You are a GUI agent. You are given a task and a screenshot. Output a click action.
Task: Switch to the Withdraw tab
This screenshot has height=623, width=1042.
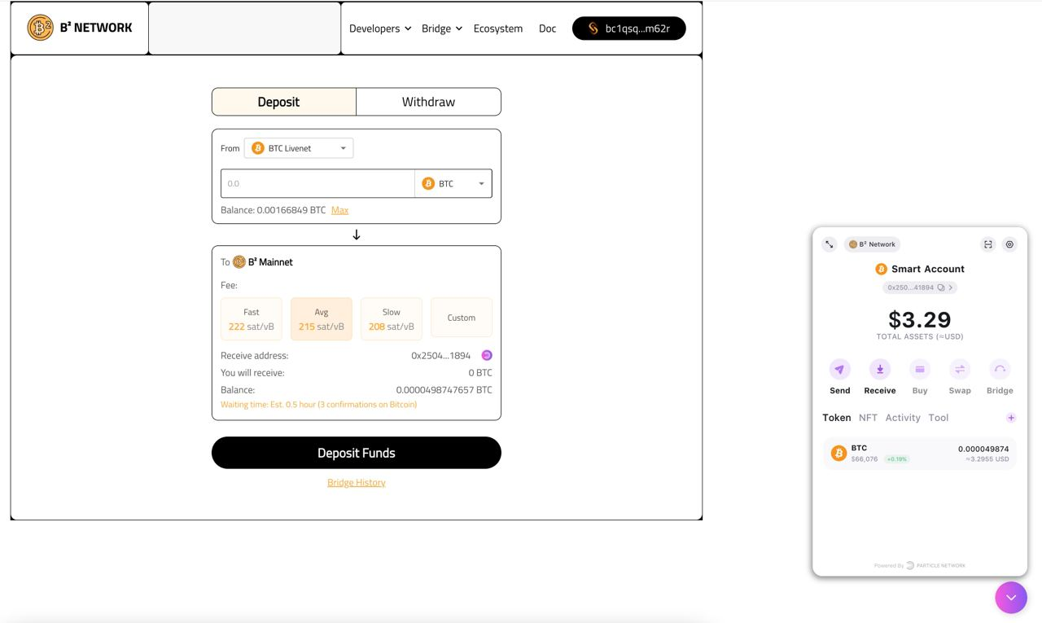coord(428,102)
